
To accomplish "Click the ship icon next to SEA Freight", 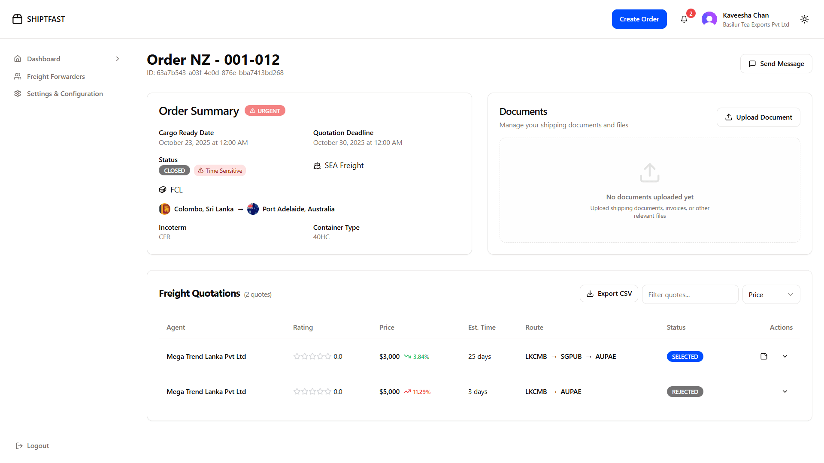I will (x=317, y=165).
